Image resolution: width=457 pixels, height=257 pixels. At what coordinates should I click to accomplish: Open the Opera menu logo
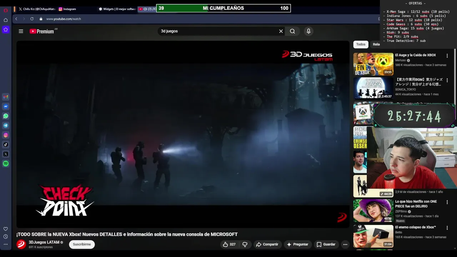pyautogui.click(x=6, y=10)
